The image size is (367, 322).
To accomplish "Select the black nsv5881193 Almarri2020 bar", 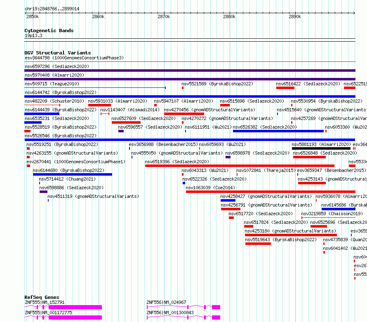I will point(321,148).
